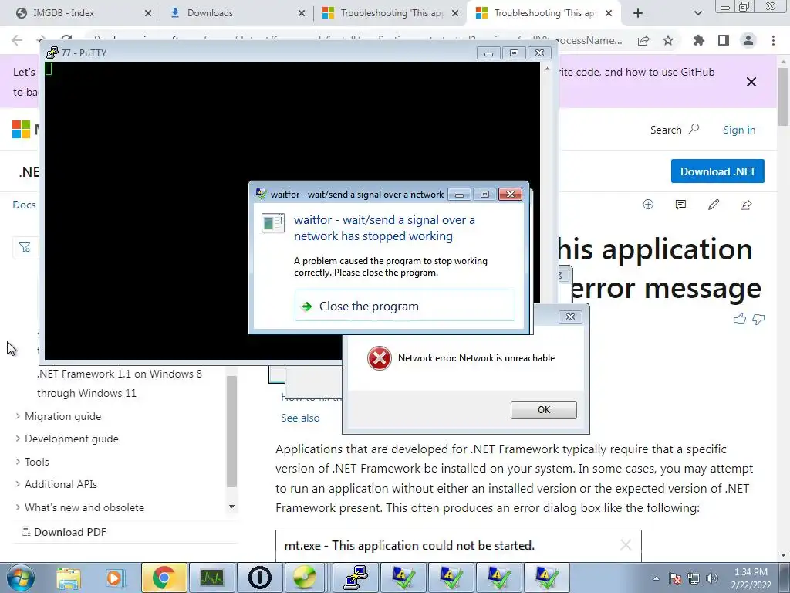Click the thumbs down icon
The image size is (790, 593).
[x=758, y=319]
